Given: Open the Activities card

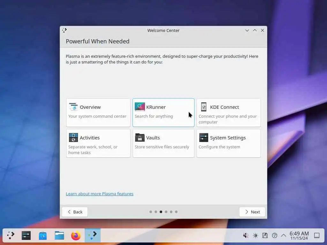Looking at the screenshot, I should click(98, 143).
